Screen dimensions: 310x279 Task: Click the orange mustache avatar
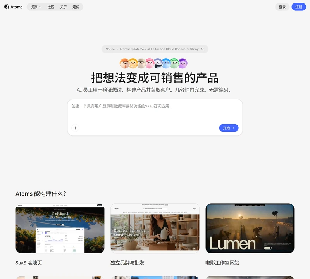[x=124, y=63]
